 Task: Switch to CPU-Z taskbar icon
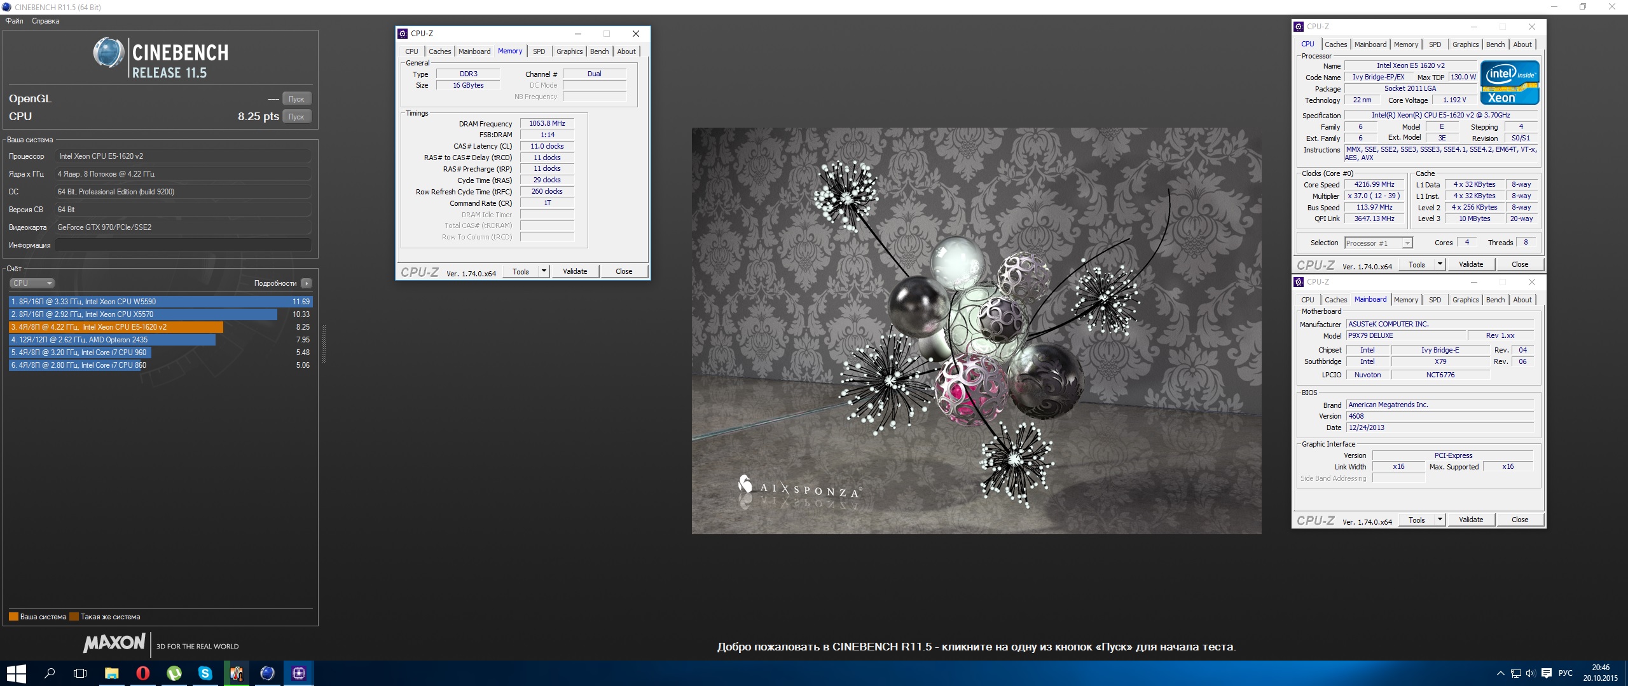[298, 673]
